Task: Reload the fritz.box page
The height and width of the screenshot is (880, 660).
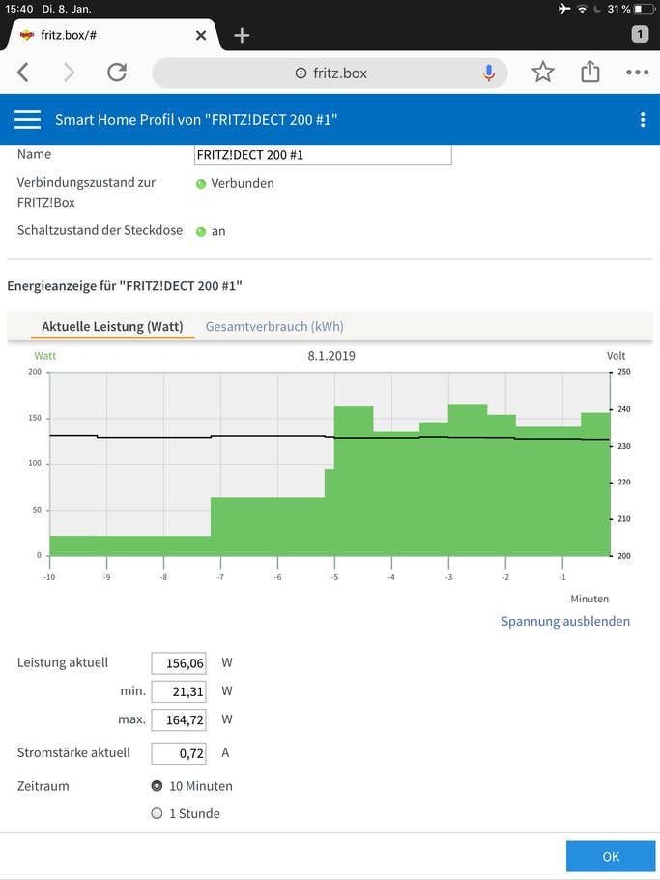Action: (117, 73)
